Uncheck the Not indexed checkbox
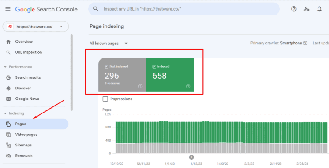Viewport: 329px width, 168px height. [x=106, y=66]
